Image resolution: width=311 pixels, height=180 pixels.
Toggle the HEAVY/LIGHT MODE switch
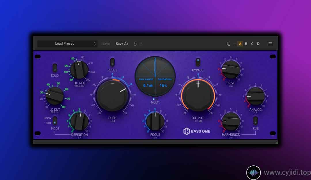click(55, 121)
